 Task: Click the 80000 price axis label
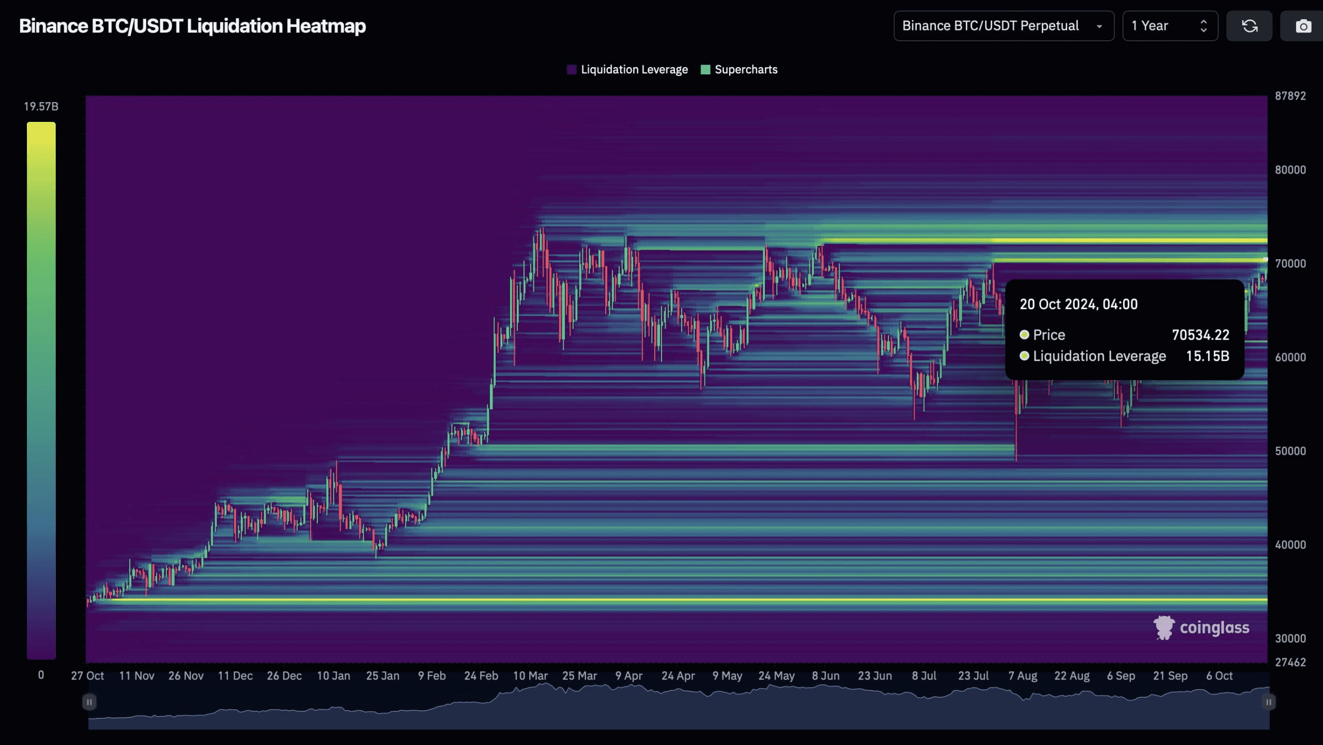point(1290,170)
